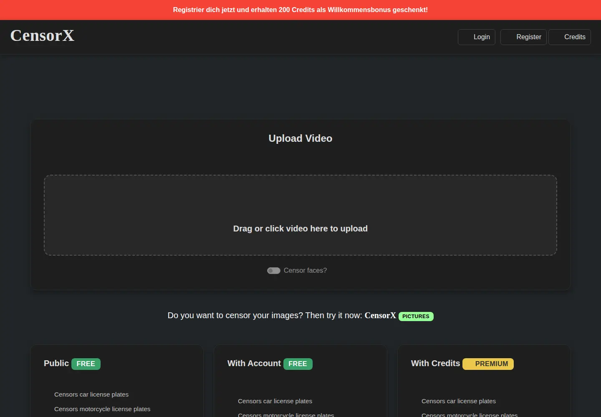Open the Login page
This screenshot has width=601, height=417.
tap(477, 37)
